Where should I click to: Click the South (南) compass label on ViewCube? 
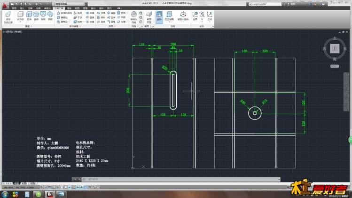coord(335,59)
